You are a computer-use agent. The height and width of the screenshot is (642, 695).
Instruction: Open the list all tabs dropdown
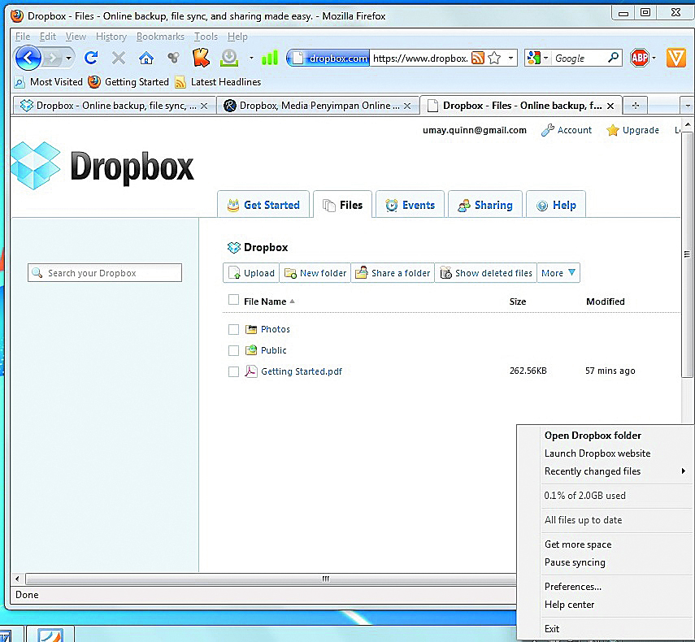click(688, 106)
